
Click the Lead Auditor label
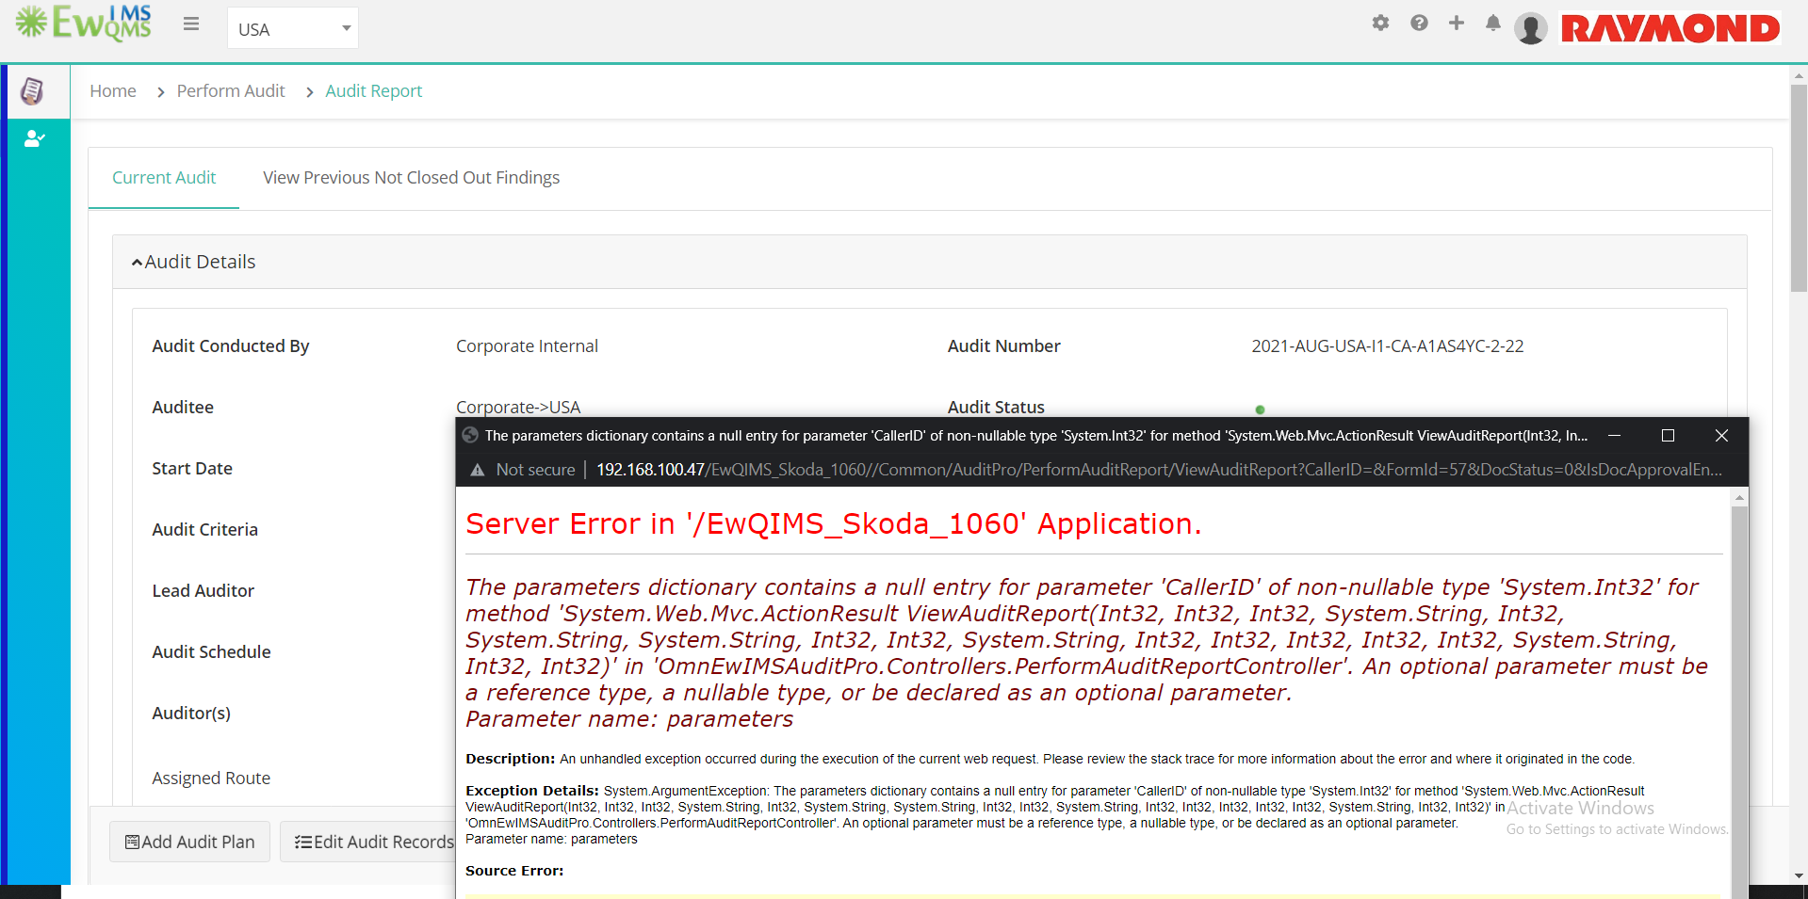click(x=204, y=591)
